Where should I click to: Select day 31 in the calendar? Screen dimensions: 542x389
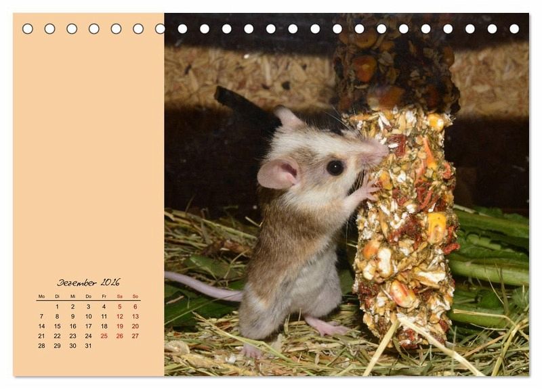point(89,346)
